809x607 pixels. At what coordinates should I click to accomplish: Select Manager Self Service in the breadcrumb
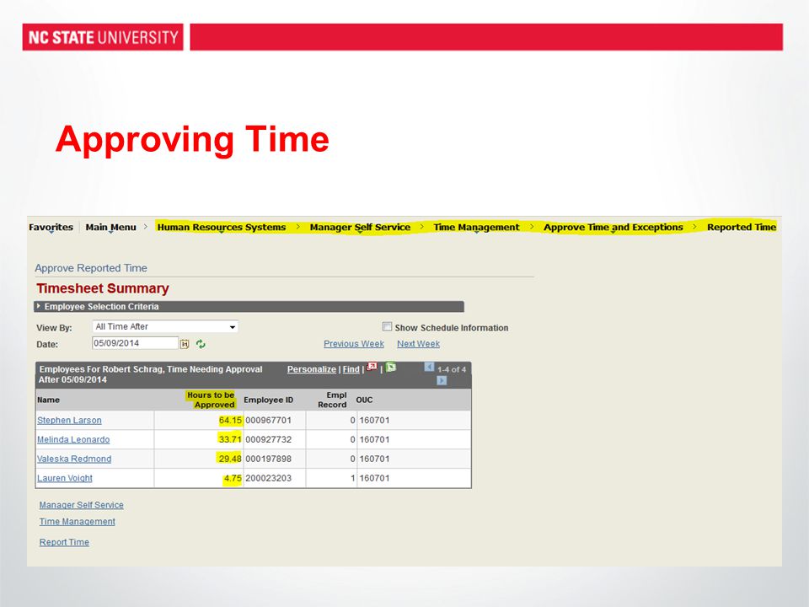[360, 227]
